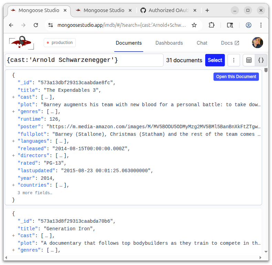This screenshot has height=265, width=272.
Task: Bookmark this page with star icon
Action: point(194,25)
